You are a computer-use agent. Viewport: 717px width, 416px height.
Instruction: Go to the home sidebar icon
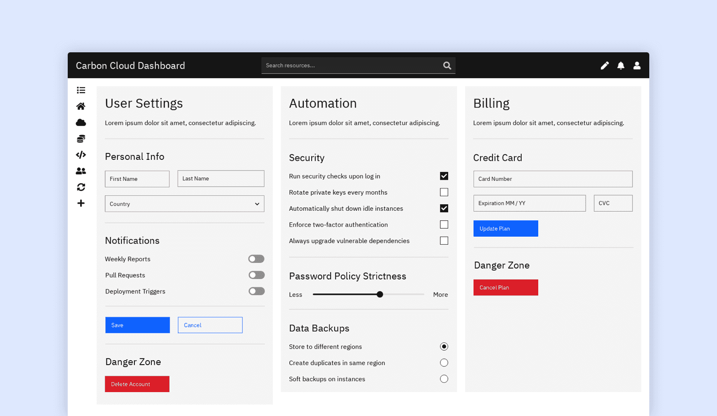point(81,106)
